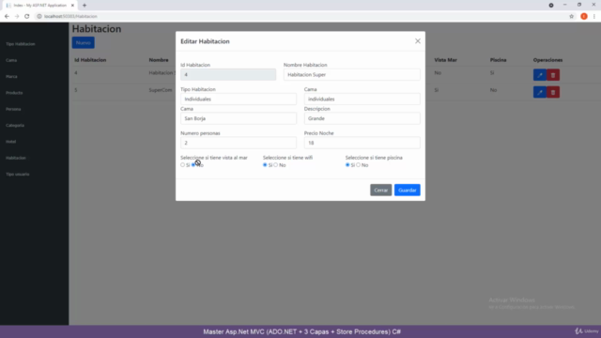
Task: Reload the page with the refresh icon
Action: (27, 16)
